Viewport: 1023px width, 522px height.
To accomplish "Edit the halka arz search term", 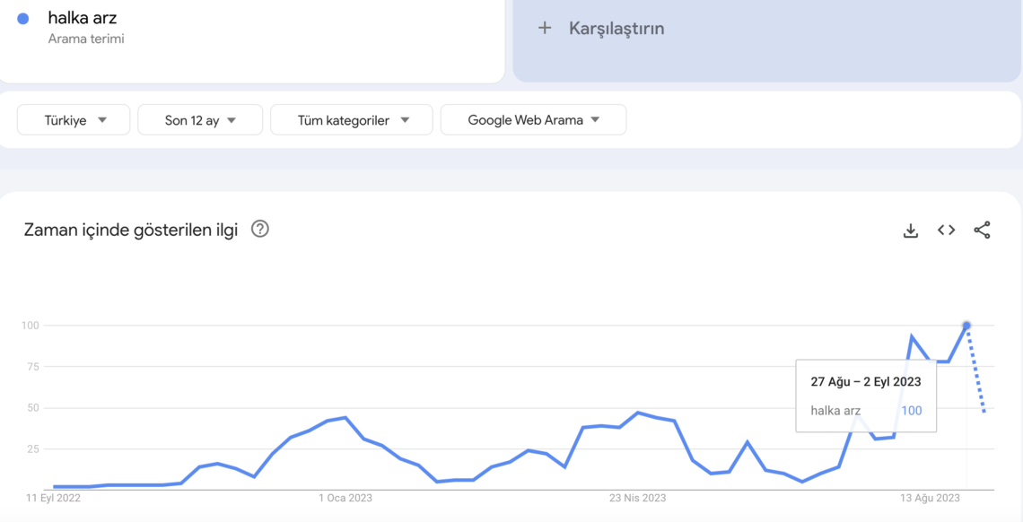I will point(83,18).
